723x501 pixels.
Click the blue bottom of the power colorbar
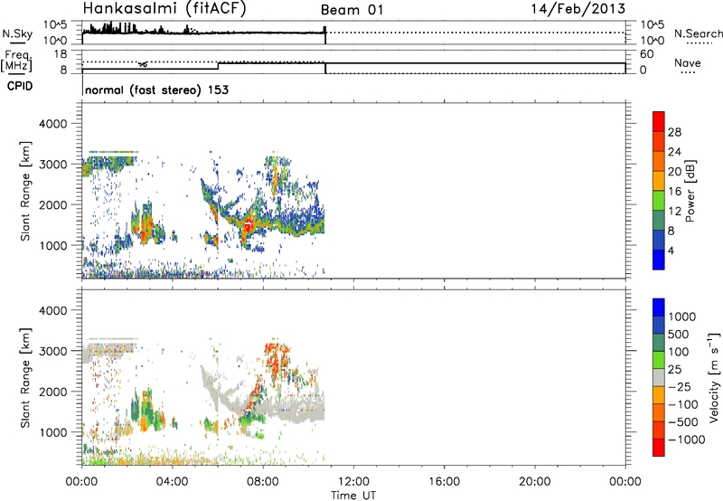pos(659,260)
